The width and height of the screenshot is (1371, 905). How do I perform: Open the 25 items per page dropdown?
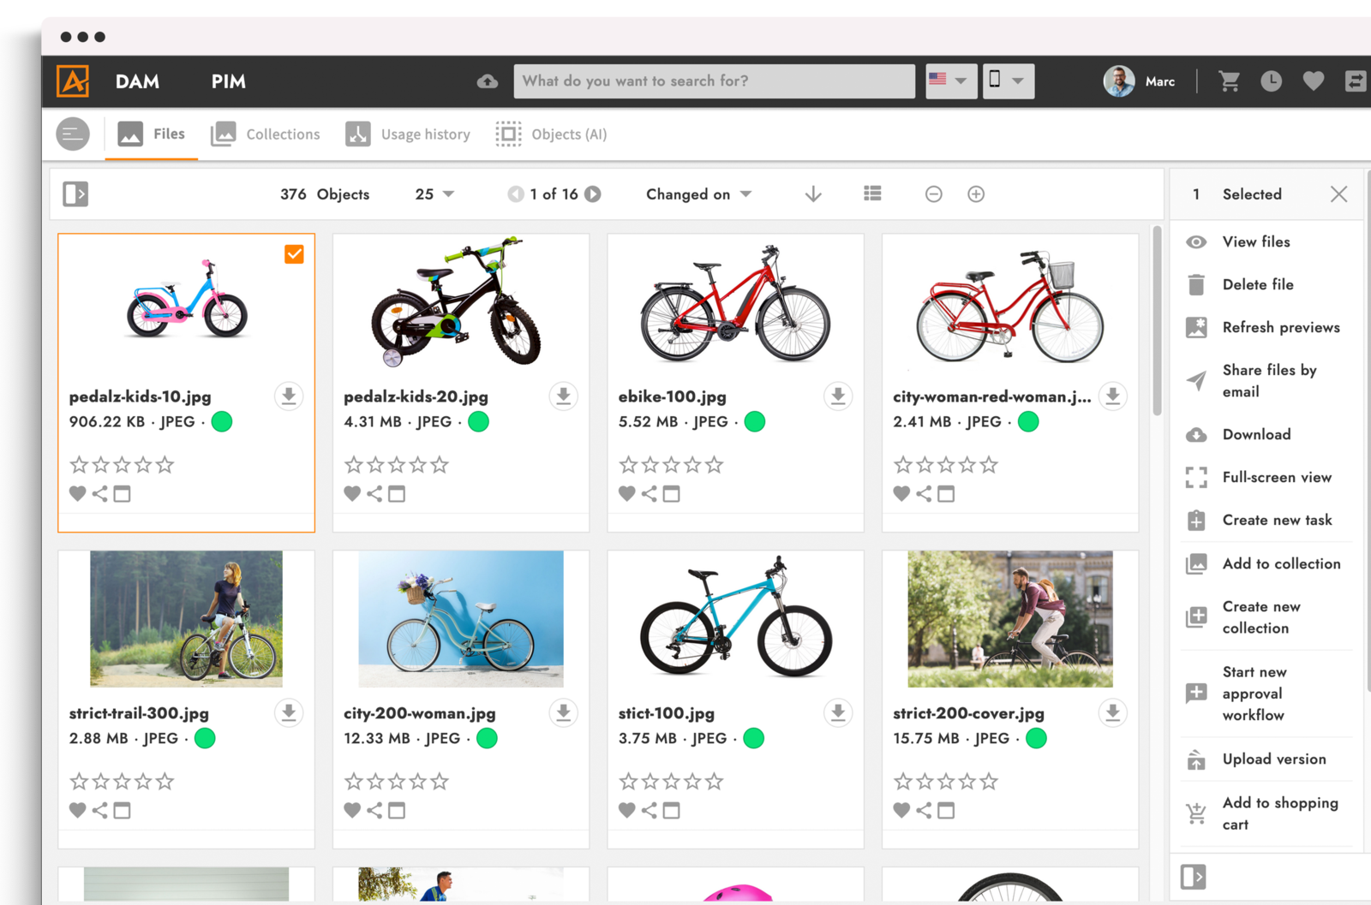(434, 194)
